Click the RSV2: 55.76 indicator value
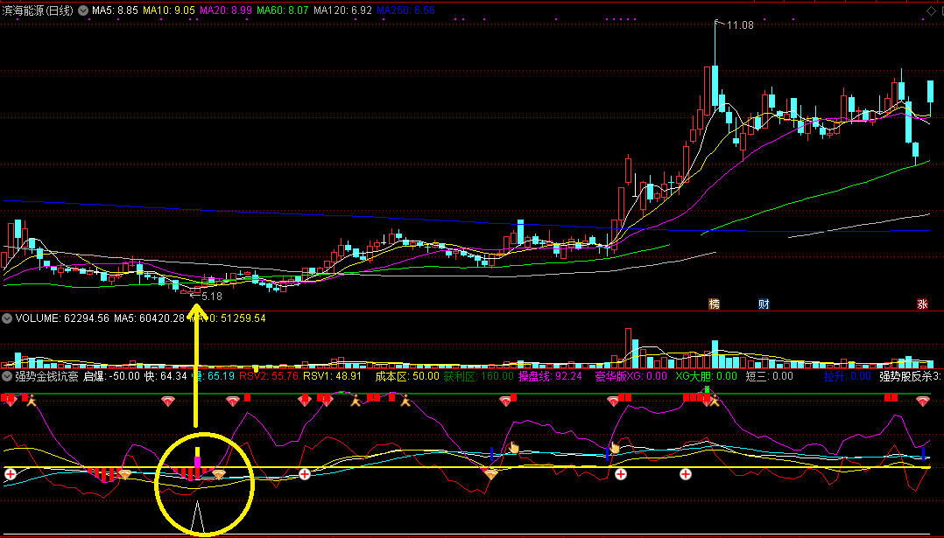 coord(269,377)
